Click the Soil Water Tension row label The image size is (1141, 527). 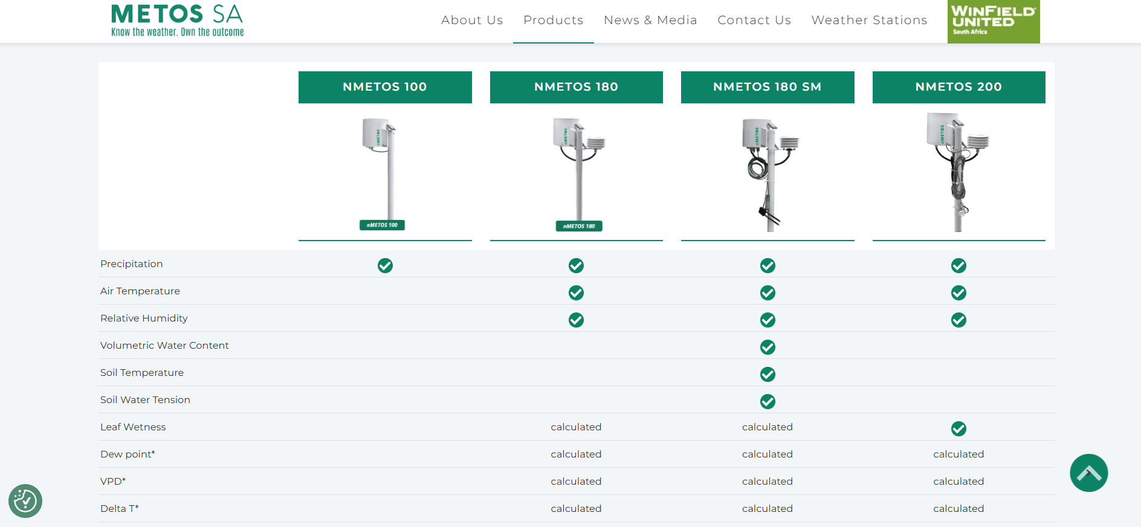(x=145, y=399)
